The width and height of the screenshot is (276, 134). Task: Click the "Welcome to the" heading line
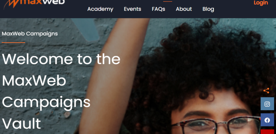click(x=61, y=59)
